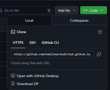Viewport: 110px width, 90px height.
Task: Click the terminal icon beside Clone
Action: click(13, 32)
